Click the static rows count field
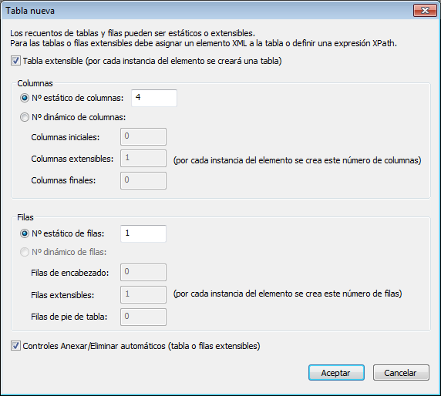Viewport: 441px width, 396px height. click(x=143, y=233)
